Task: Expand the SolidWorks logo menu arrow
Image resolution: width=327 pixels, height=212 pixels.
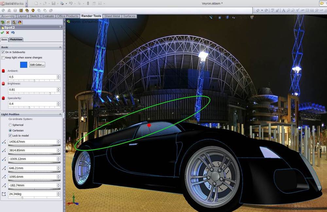Action: click(x=26, y=3)
